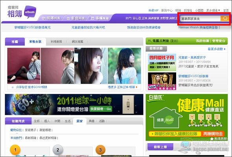Screen dimensions: 232x157
Task: Open the 影音列表 tab in the purple navigation bar
Action: coord(76,18)
